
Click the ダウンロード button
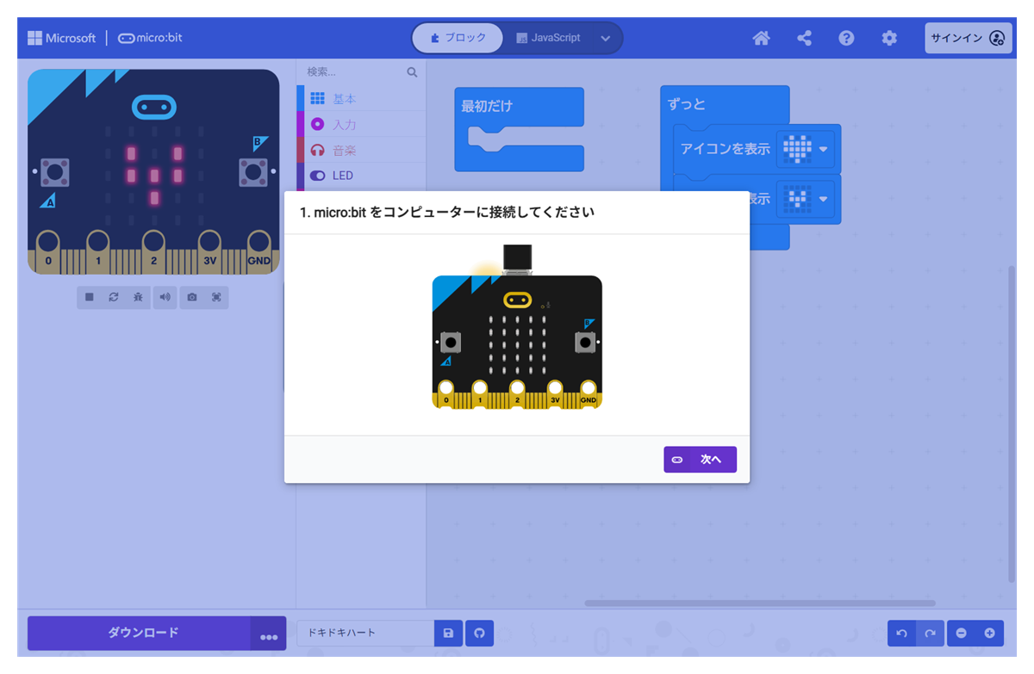(x=139, y=633)
